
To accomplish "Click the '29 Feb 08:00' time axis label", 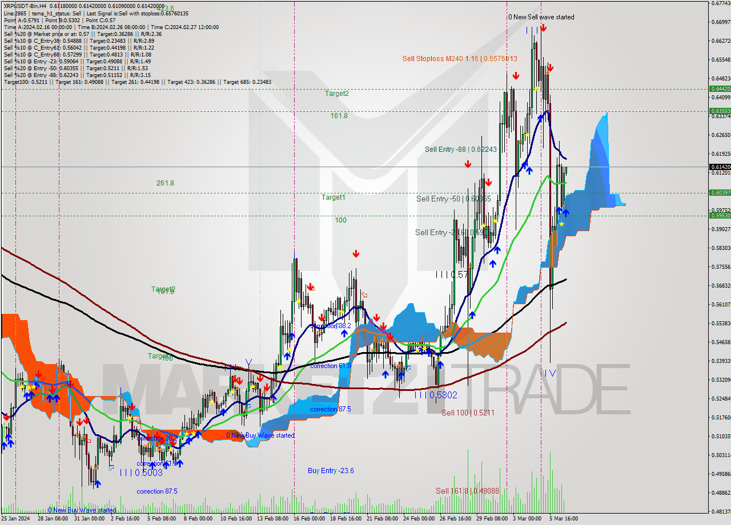I will [492, 519].
